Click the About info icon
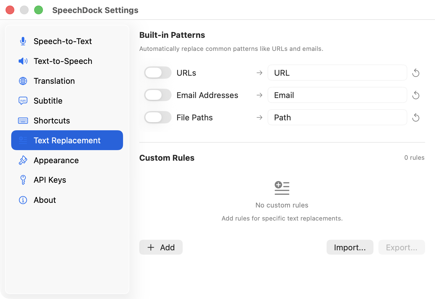The height and width of the screenshot is (299, 435). coord(23,200)
